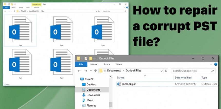
Task: Select the 4.pst file icon
Action: point(21,62)
